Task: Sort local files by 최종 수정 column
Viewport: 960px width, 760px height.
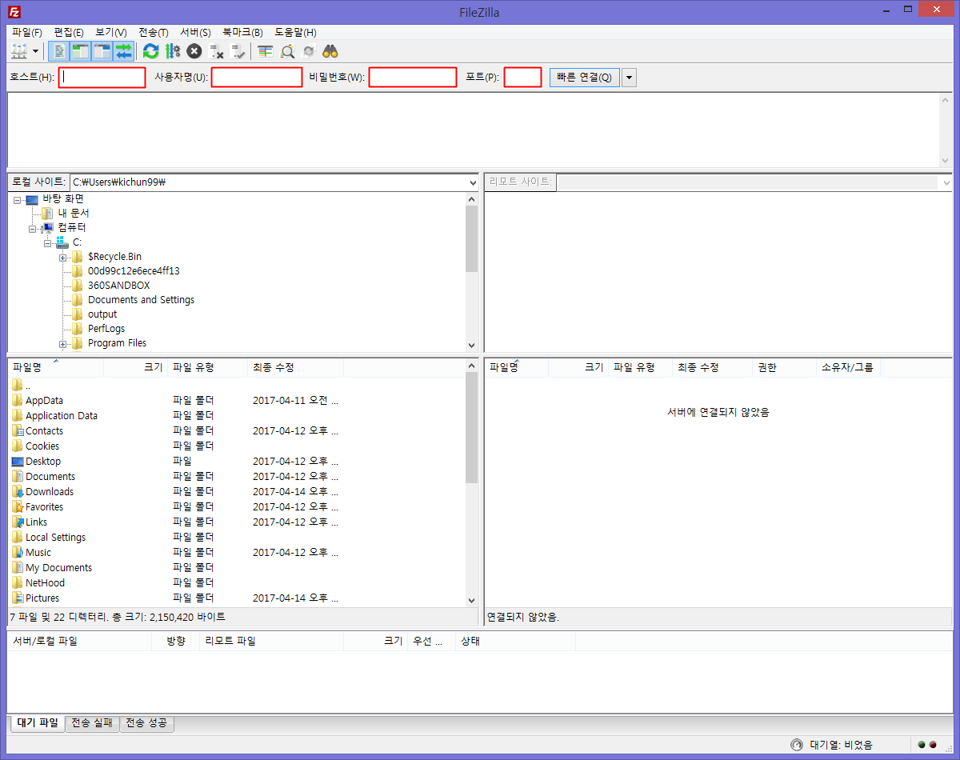Action: point(296,367)
